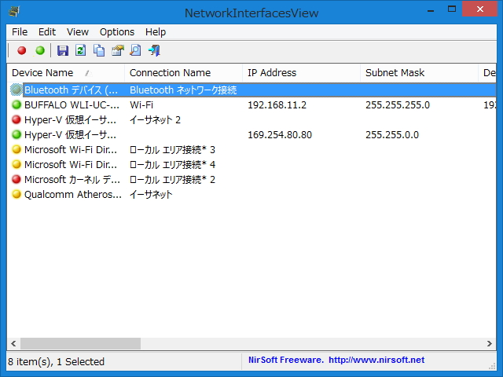This screenshot has width=503, height=377.
Task: Click the イーサネット 2 connection name
Action: [156, 120]
